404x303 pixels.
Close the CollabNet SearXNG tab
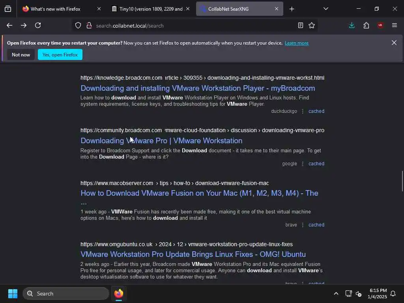tap(277, 9)
